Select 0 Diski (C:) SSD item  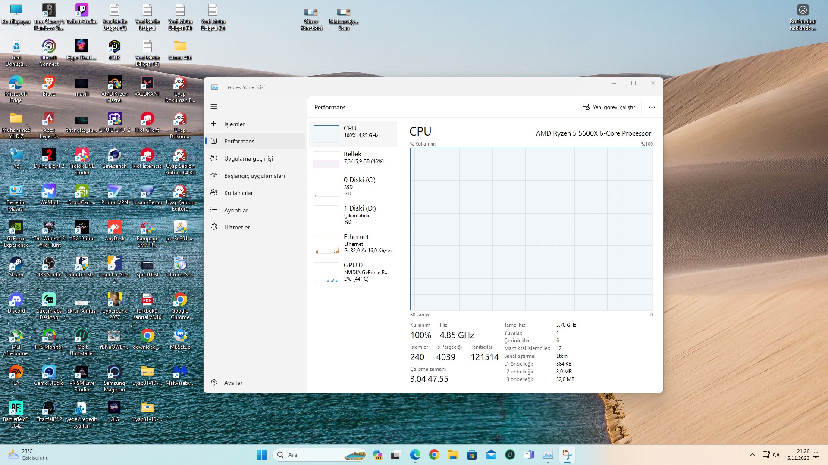click(353, 186)
